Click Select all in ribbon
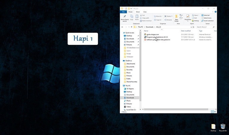 205,15
